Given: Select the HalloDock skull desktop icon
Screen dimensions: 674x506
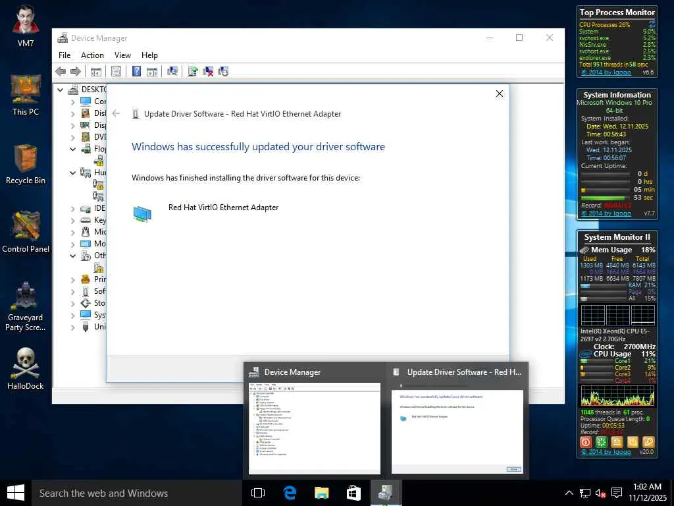Looking at the screenshot, I should click(26, 369).
